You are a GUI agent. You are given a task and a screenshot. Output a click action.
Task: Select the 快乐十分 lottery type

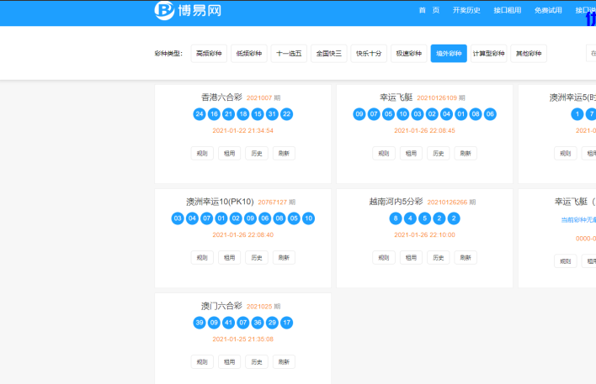tap(369, 54)
